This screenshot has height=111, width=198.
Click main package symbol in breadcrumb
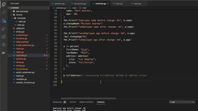click(x=74, y=8)
